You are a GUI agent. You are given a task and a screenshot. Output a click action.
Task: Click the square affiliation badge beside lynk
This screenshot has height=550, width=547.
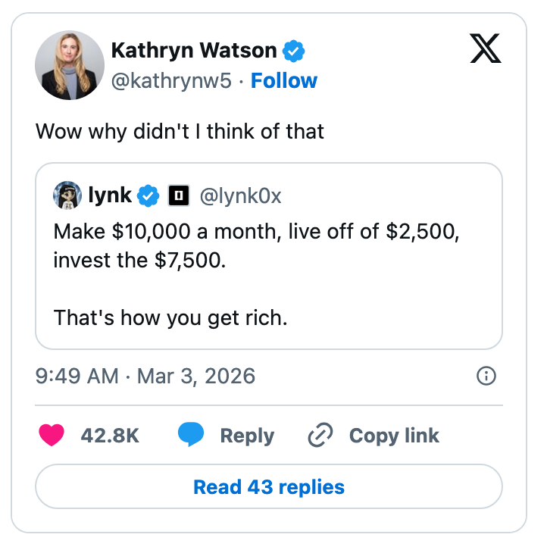tap(178, 196)
